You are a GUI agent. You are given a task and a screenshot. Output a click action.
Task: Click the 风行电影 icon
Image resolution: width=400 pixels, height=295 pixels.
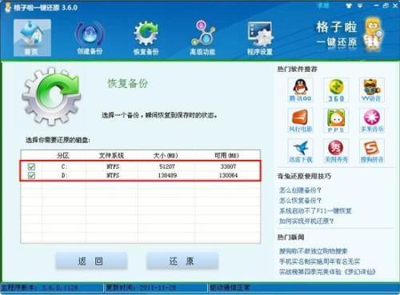[x=301, y=121]
